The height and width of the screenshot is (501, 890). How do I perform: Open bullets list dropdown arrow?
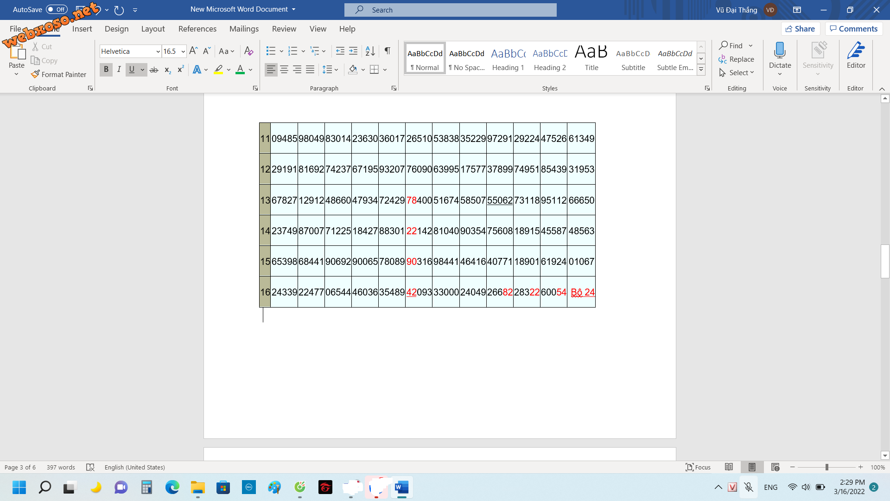[281, 51]
